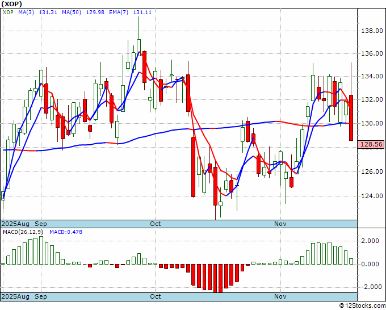This screenshot has width=386, height=310.
Task: Click the 132.00 price axis label
Action: tap(372, 99)
